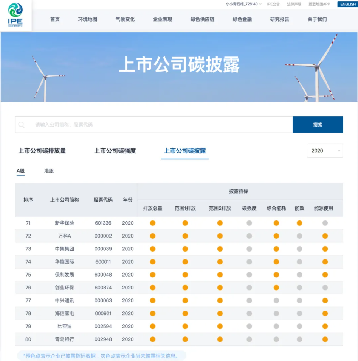Viewport: 358px width, 361px height.
Task: Click stock code 601336
Action: click(x=103, y=223)
